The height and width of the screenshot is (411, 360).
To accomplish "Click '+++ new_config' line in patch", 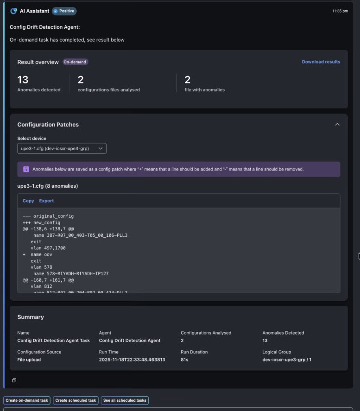I will (x=41, y=222).
